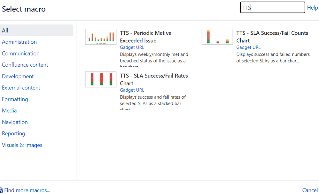The image size is (319, 194).
Task: Select TTS - SLA Success/Fail Counts Chart title
Action: tap(272, 37)
